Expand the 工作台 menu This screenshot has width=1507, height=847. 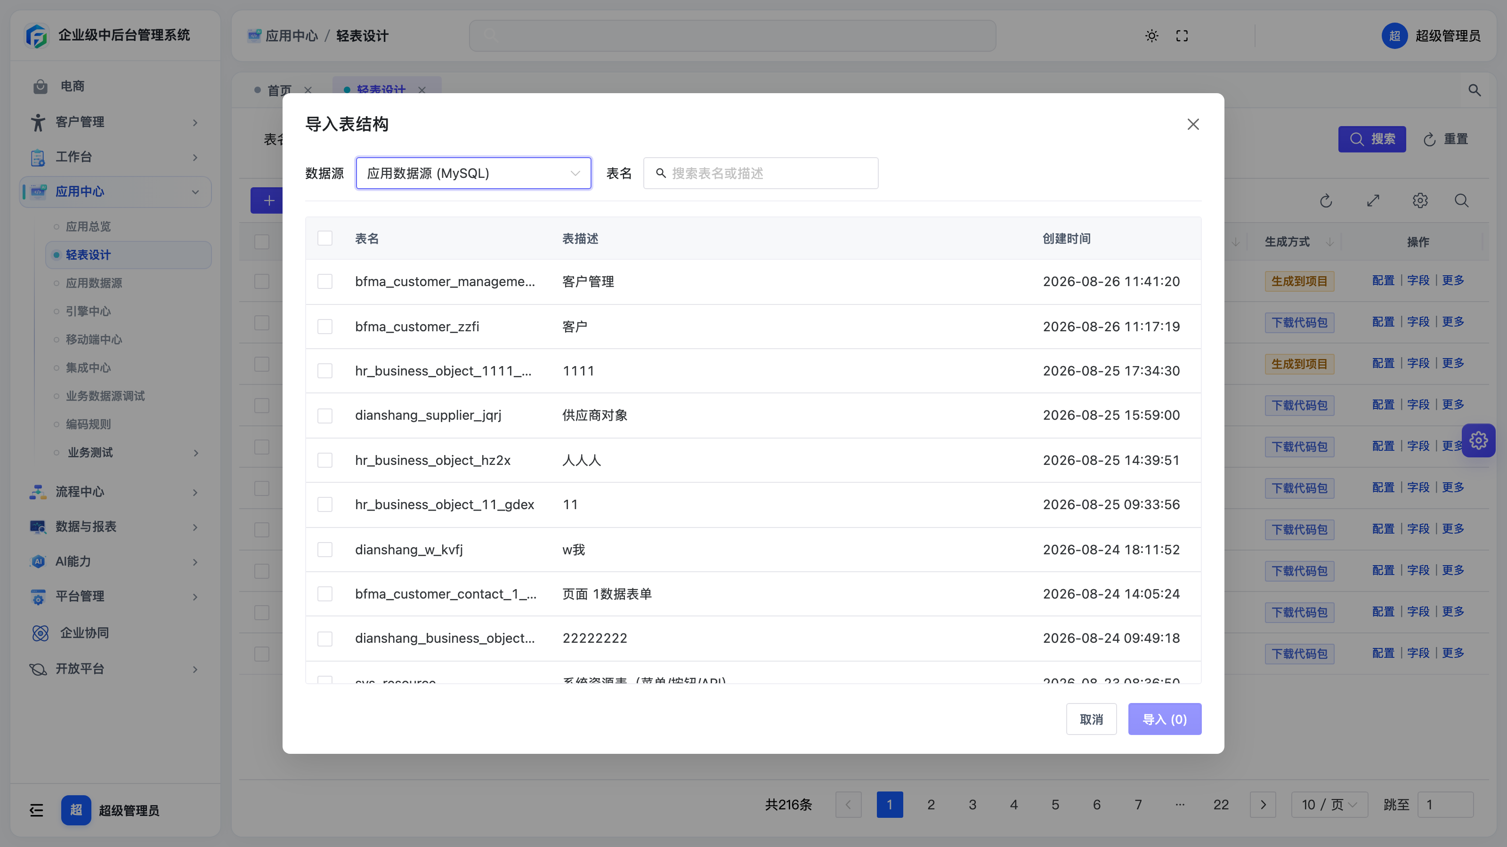(x=115, y=157)
